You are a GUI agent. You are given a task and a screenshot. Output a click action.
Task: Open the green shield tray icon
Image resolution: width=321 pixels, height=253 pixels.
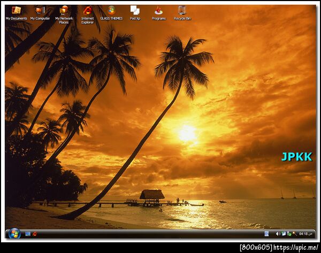point(289,234)
